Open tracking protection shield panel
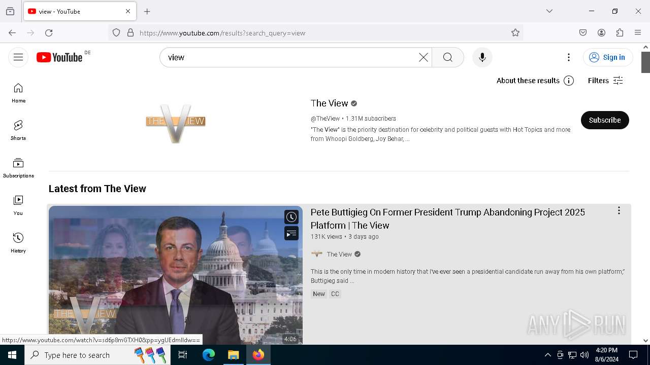 (x=116, y=33)
